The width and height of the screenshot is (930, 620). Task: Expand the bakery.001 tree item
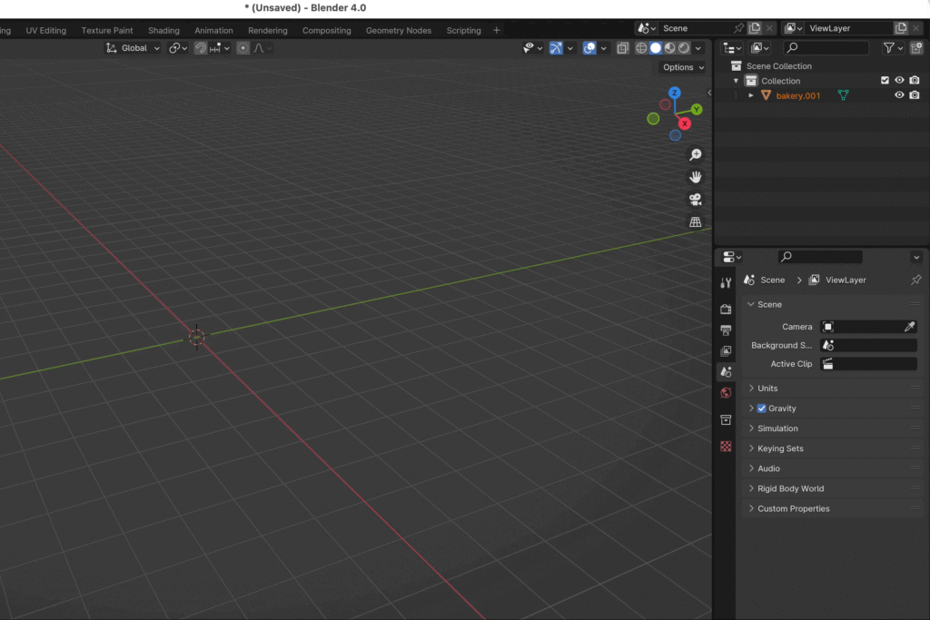click(751, 95)
